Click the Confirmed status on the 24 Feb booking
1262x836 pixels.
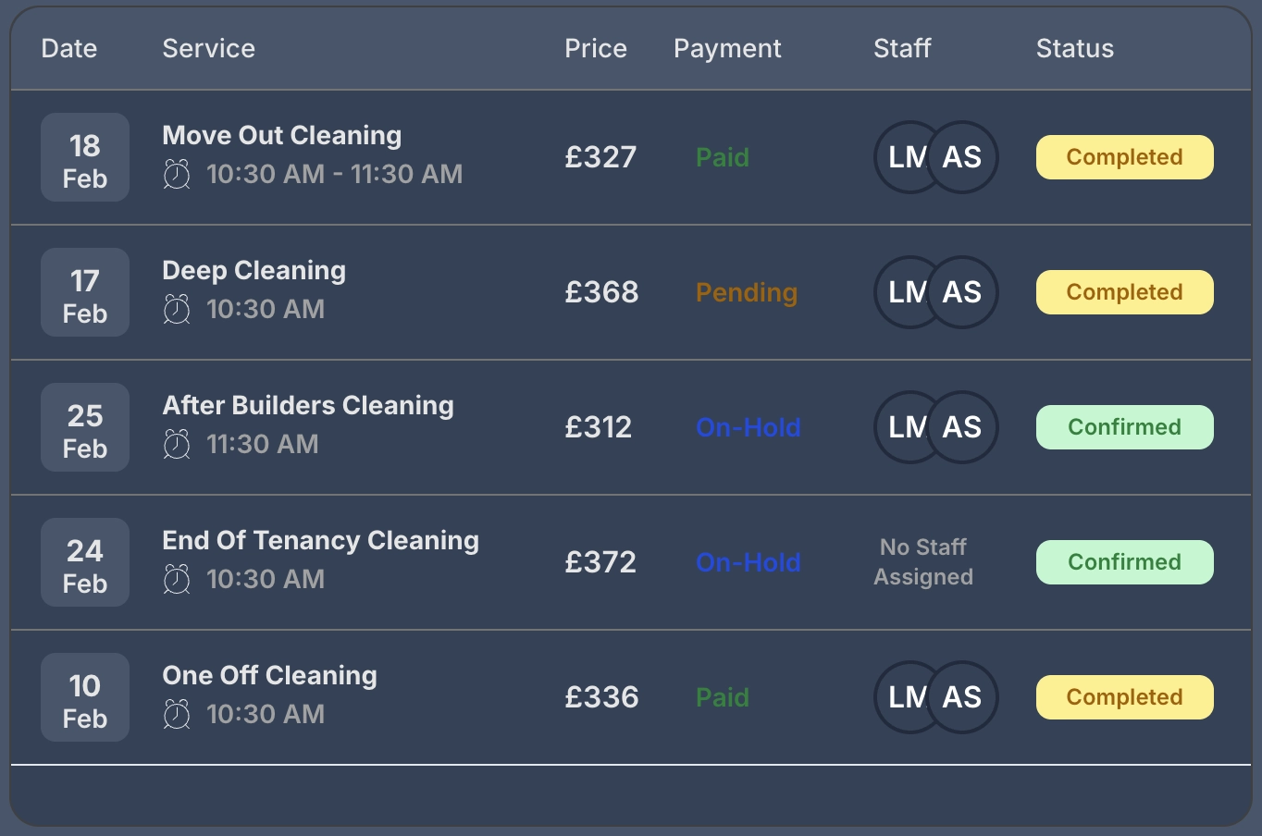1124,562
